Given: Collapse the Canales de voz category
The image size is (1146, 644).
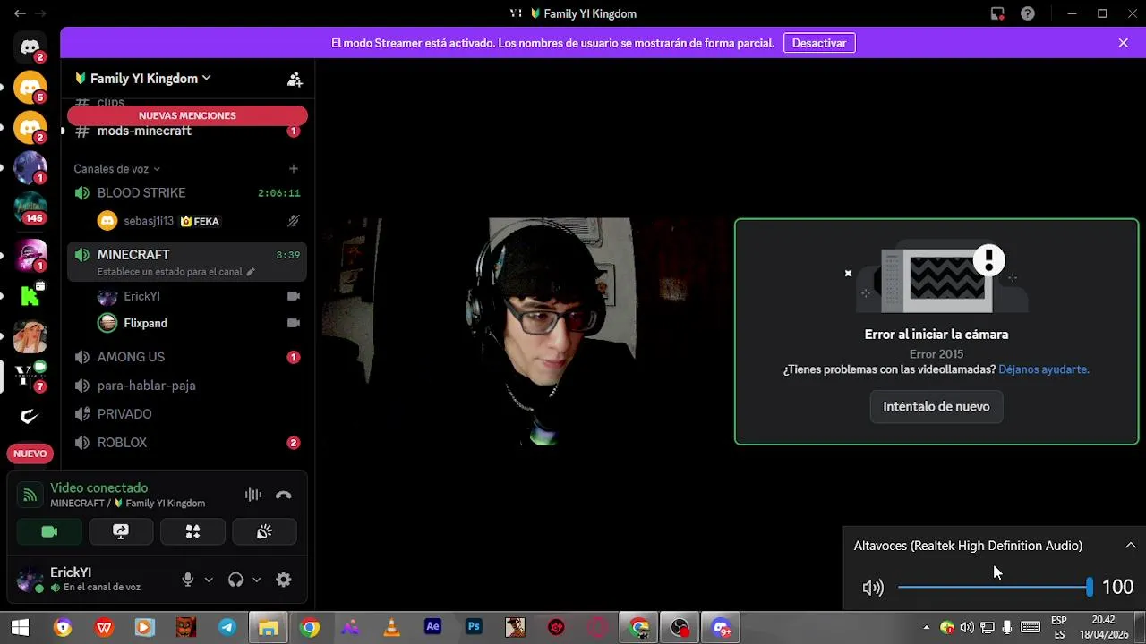Looking at the screenshot, I should point(116,169).
